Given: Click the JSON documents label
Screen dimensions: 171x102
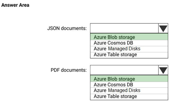Looking at the screenshot, I should click(x=67, y=28).
